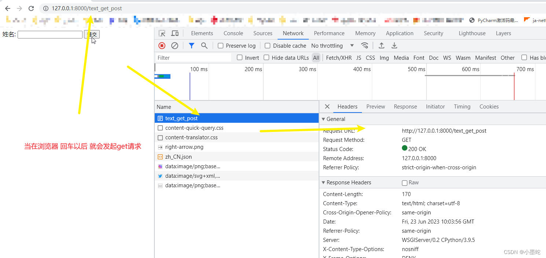Open the Lighthouse tab
This screenshot has width=546, height=258.
click(x=472, y=33)
